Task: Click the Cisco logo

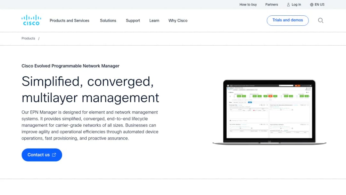Action: click(31, 20)
